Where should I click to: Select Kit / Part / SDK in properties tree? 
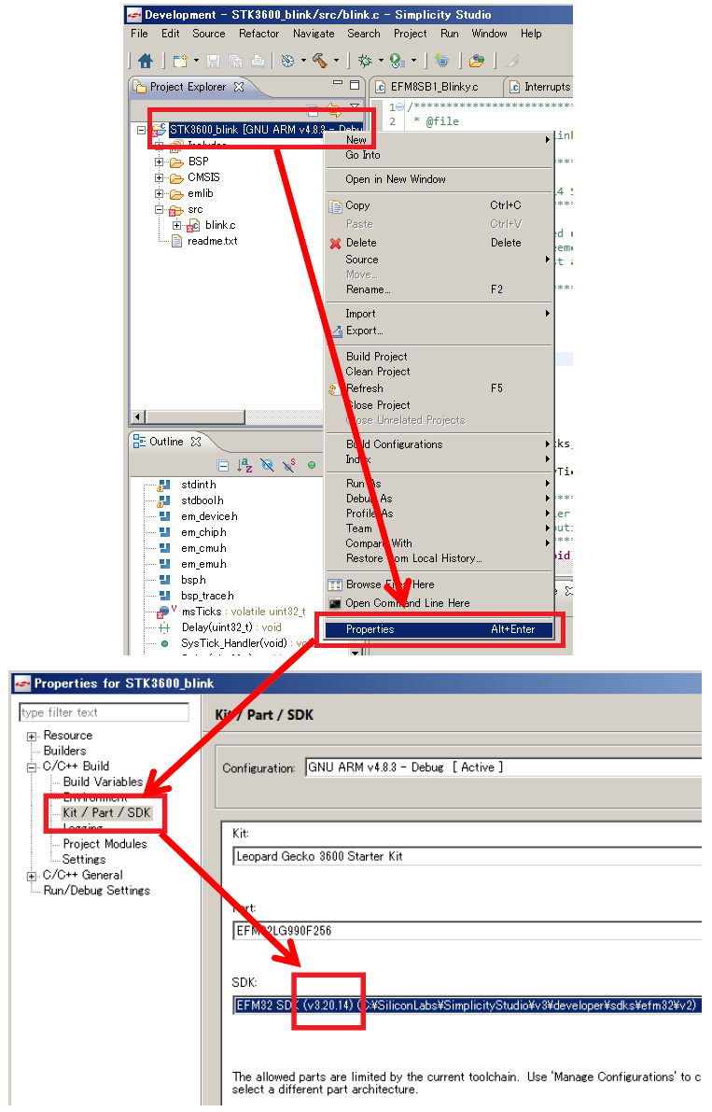coord(106,812)
